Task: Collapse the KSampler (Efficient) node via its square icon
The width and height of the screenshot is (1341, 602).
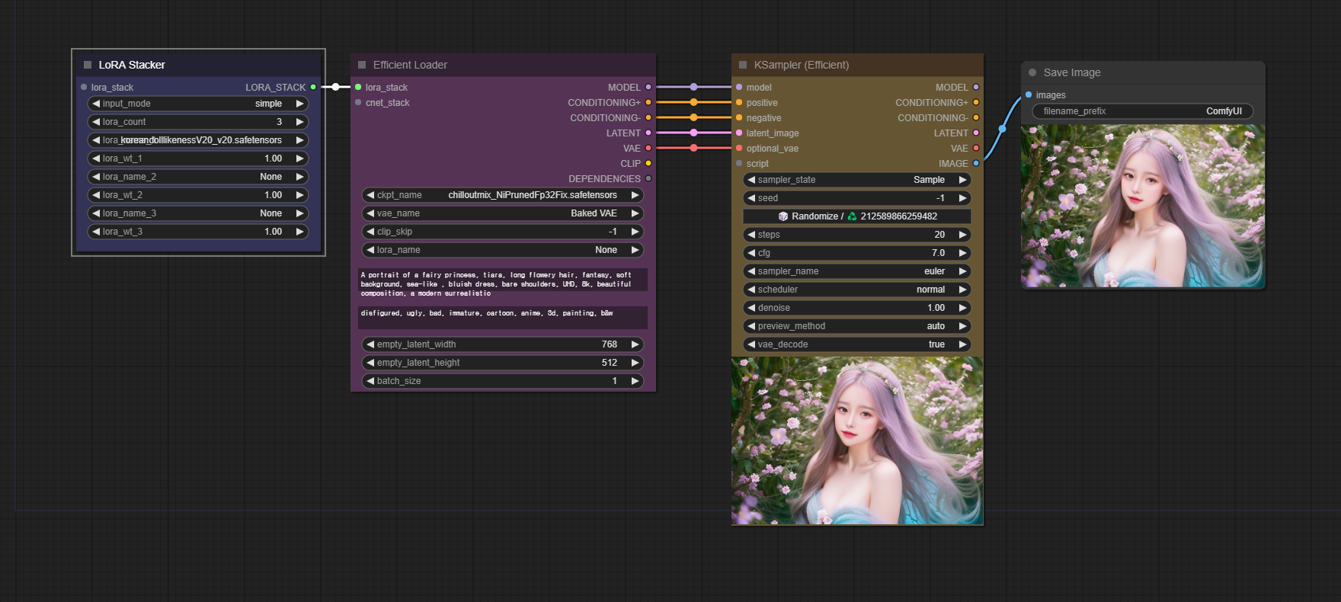Action: [x=743, y=65]
